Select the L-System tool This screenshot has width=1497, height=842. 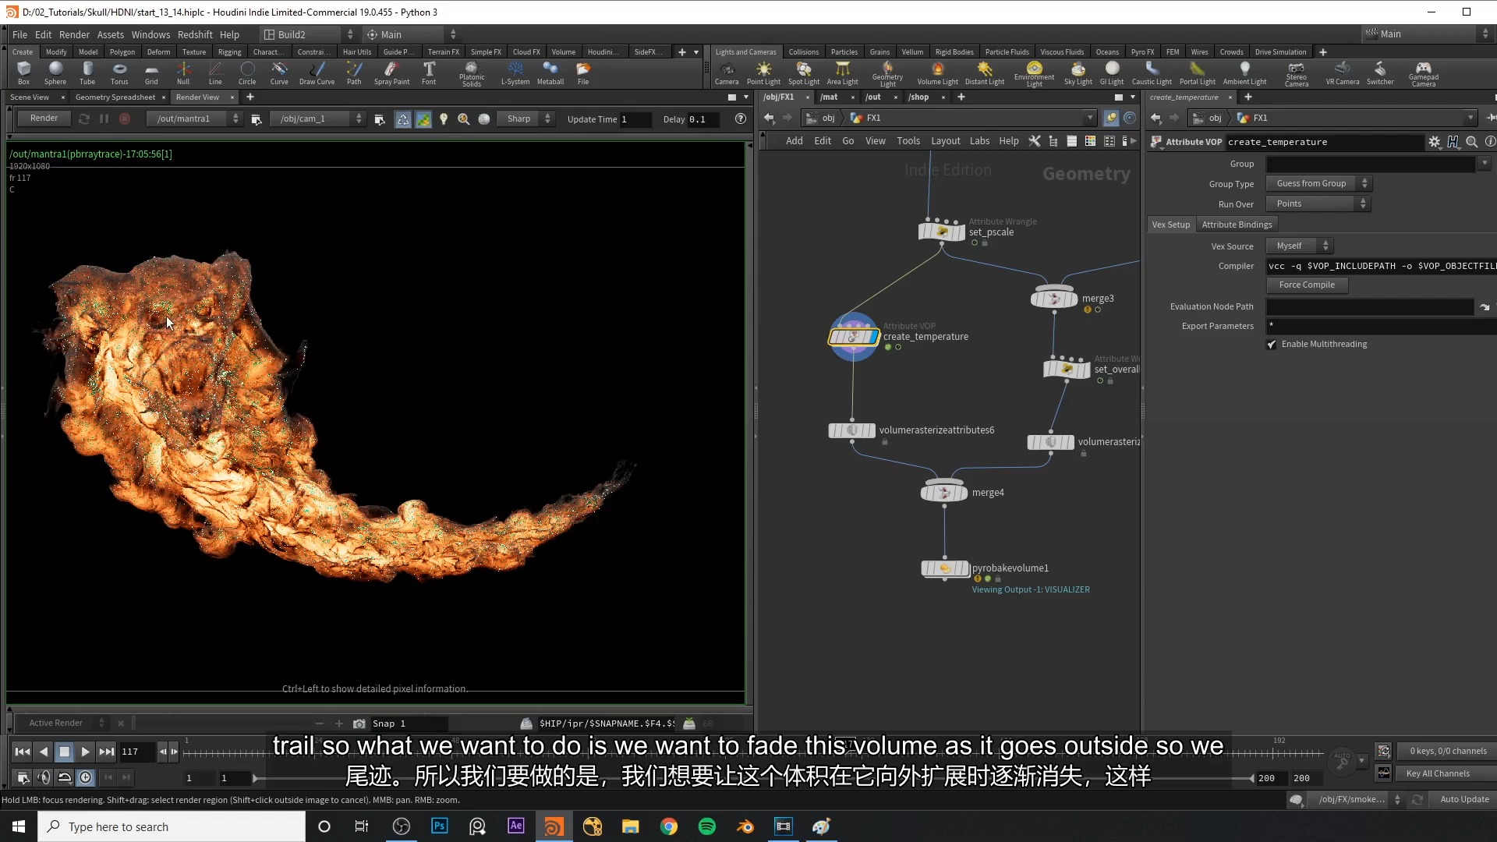515,73
